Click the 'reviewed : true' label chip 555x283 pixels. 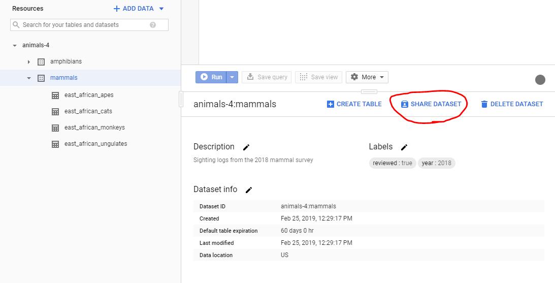coord(393,163)
